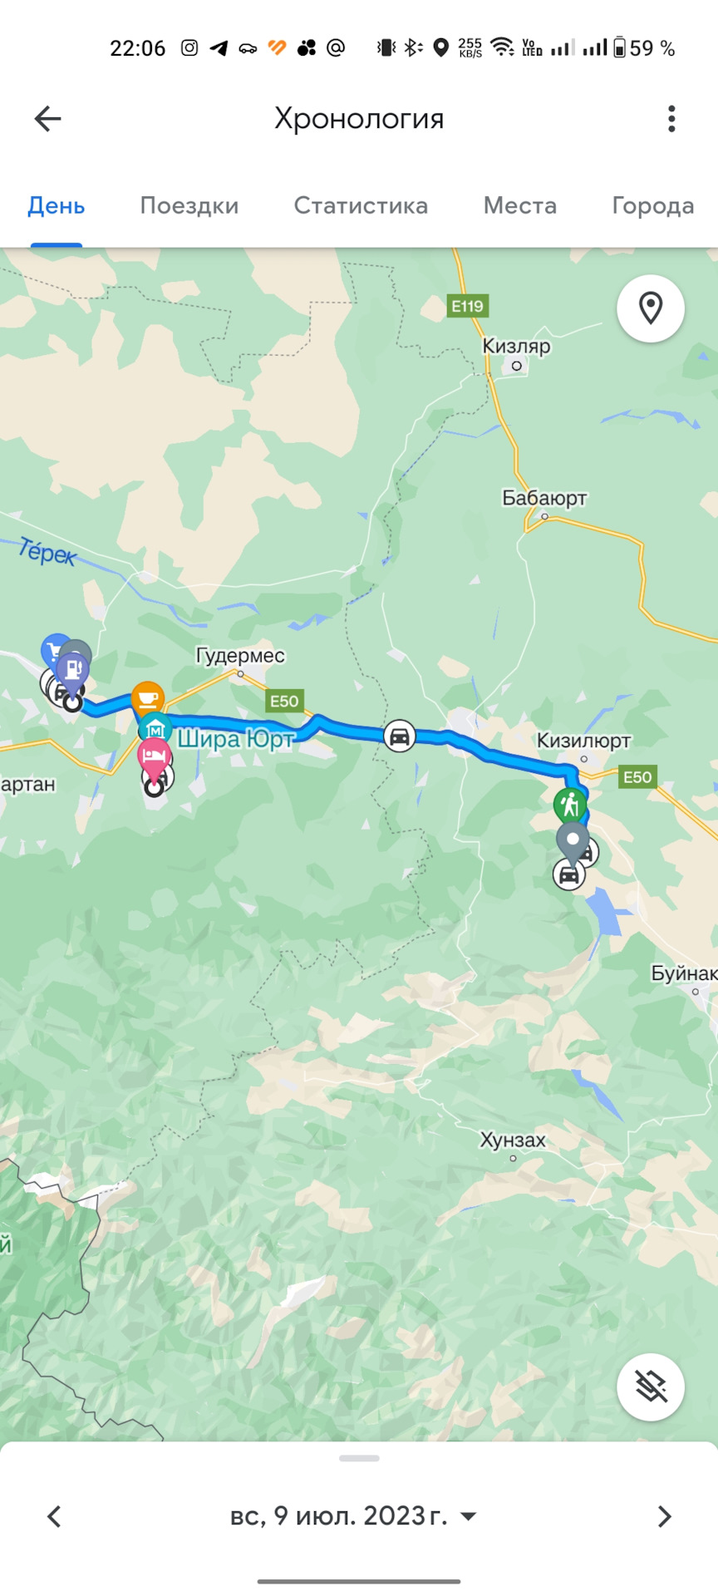Go to previous day with left chevron
The height and width of the screenshot is (1596, 718).
(55, 1516)
